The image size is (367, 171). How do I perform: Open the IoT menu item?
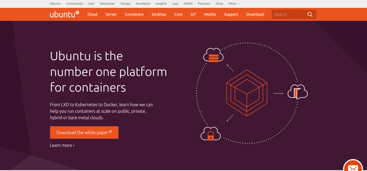click(193, 14)
